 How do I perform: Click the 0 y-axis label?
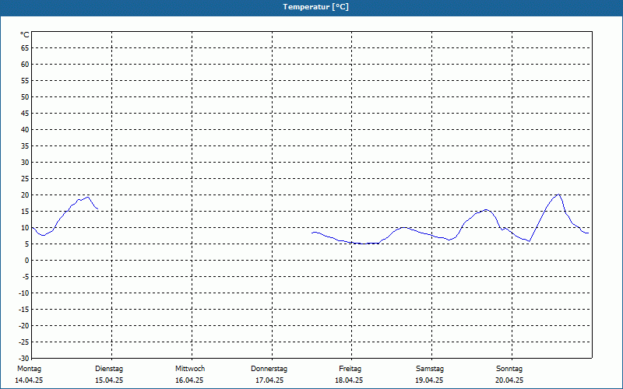click(27, 261)
